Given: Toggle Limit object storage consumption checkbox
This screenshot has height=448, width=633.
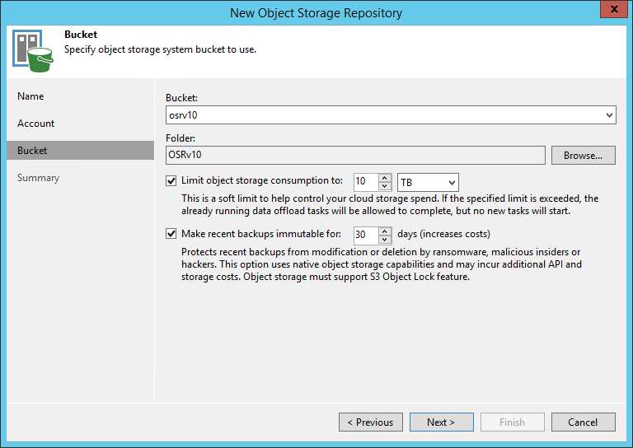Looking at the screenshot, I should (171, 181).
